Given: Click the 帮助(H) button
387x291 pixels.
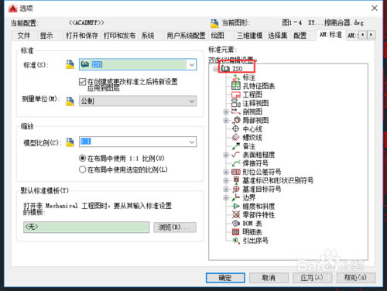Looking at the screenshot, I should click(356, 278).
